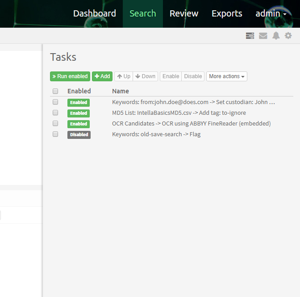Go to the Dashboard tab
This screenshot has width=300, height=297.
point(94,14)
